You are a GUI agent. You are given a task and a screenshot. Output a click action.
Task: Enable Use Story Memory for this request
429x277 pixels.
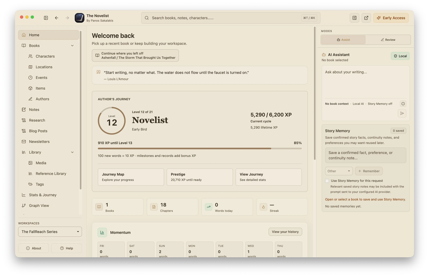click(327, 181)
